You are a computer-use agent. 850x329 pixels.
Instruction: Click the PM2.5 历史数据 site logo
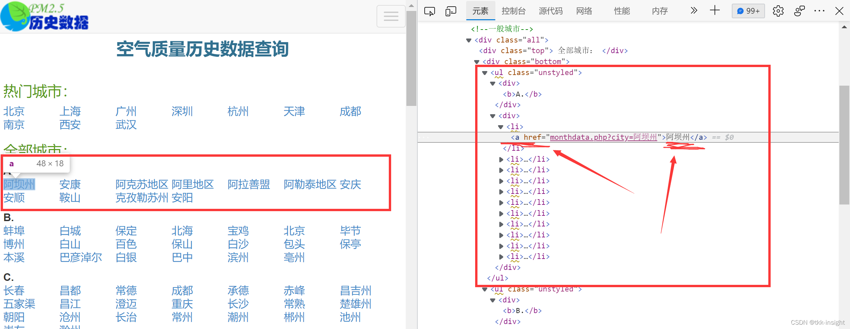tap(44, 17)
